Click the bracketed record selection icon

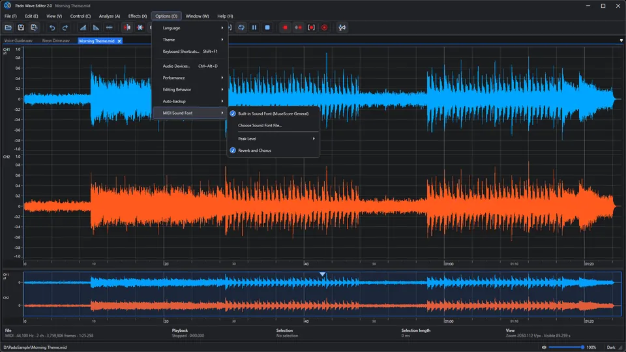(312, 27)
